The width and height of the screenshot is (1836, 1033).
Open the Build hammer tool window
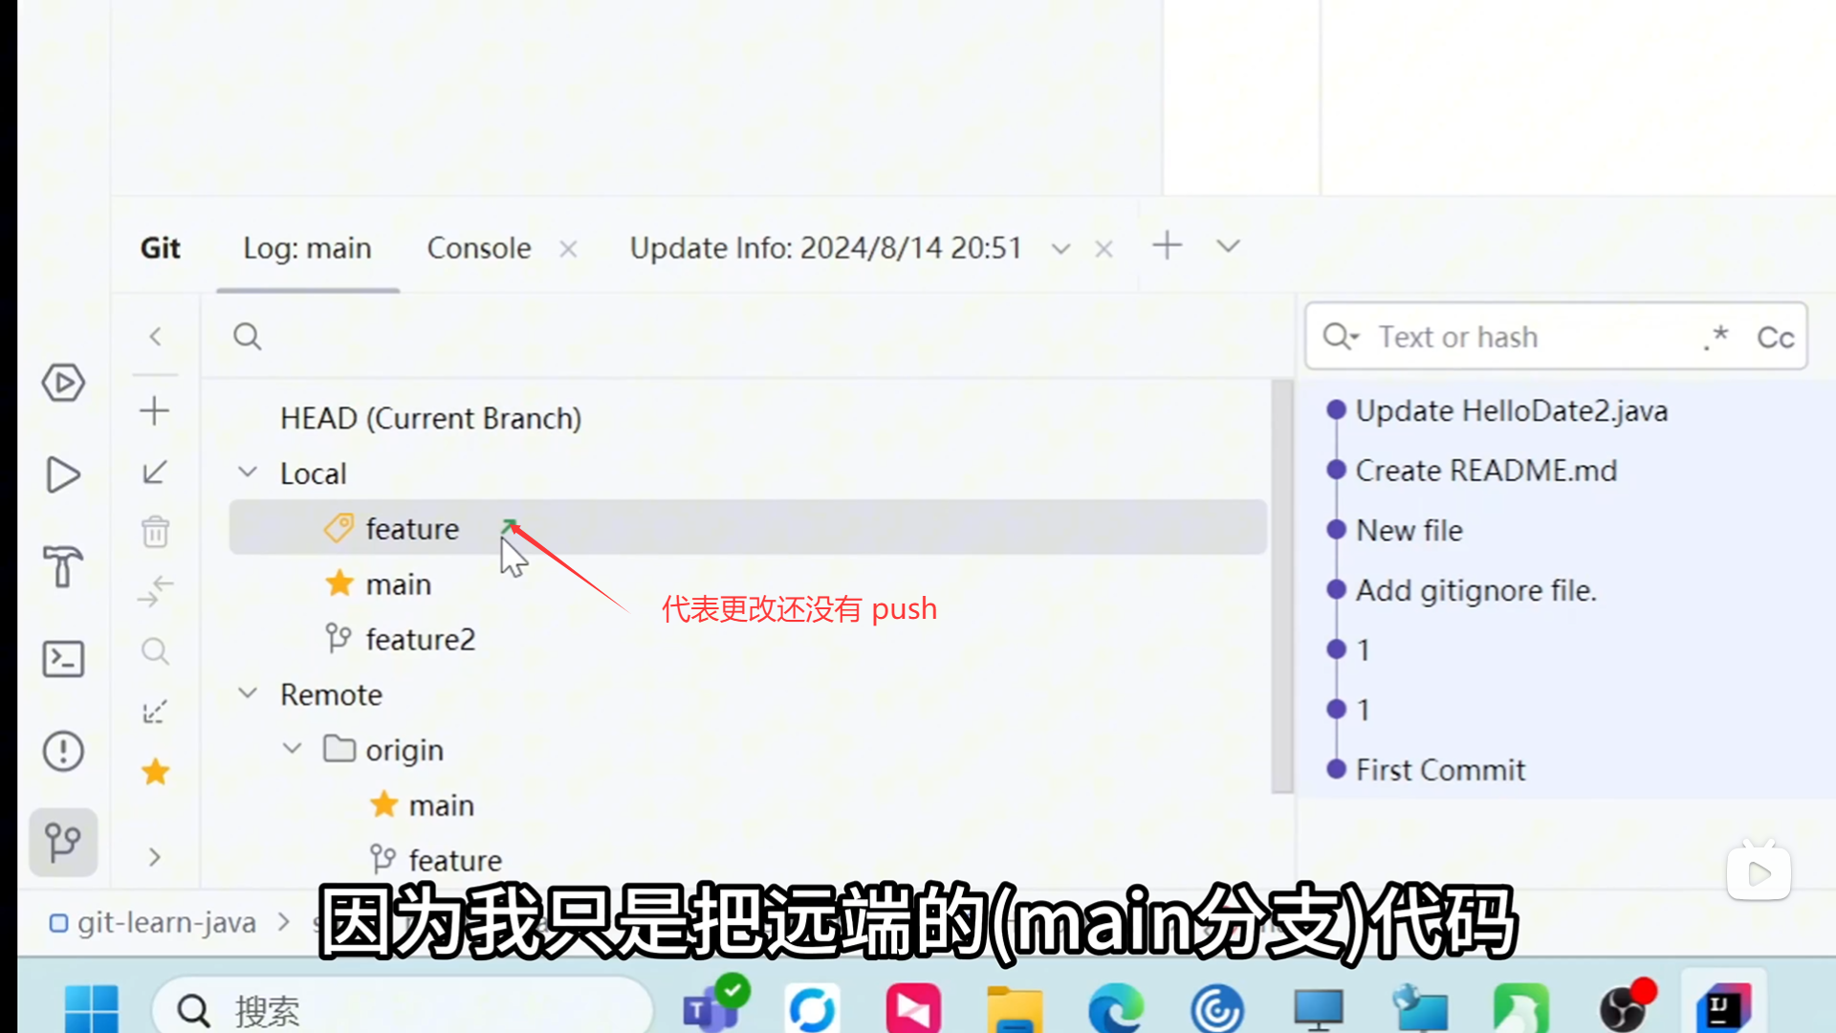[63, 566]
